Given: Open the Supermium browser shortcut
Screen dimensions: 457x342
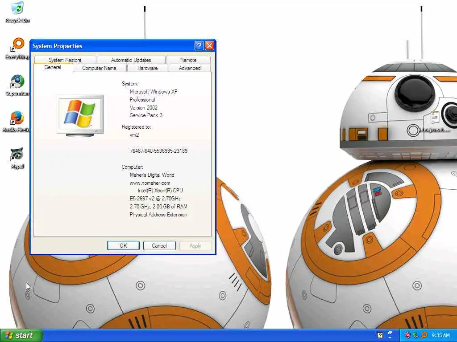Looking at the screenshot, I should (x=17, y=85).
